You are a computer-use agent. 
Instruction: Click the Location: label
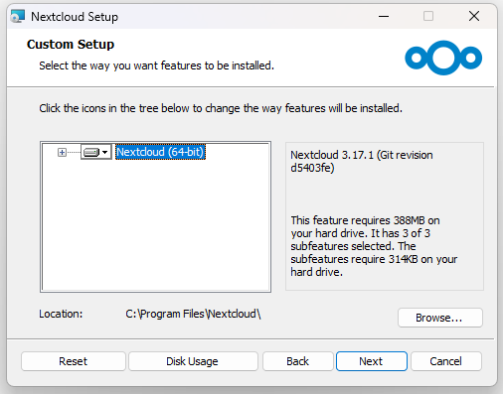(61, 314)
